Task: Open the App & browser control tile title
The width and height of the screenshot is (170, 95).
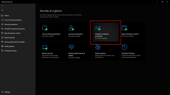Action: click(130, 34)
